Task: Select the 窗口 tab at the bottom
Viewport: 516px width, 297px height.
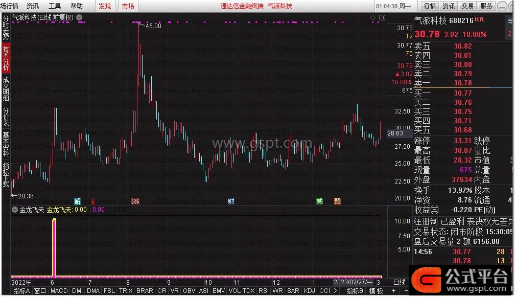Action: [40, 291]
